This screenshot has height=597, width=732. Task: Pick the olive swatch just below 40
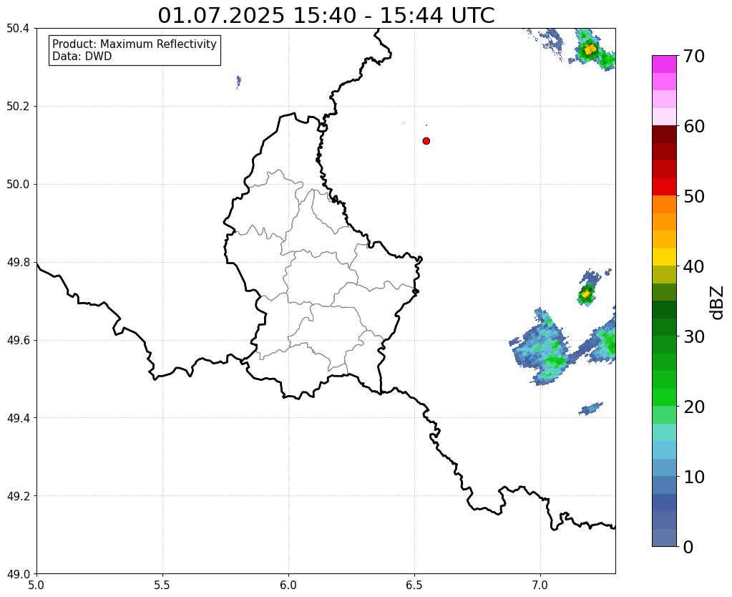664,274
